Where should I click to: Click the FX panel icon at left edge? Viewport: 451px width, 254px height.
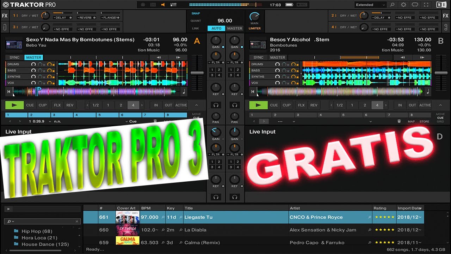point(5,16)
